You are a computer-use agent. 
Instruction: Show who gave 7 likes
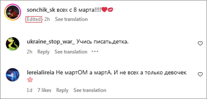44,90
